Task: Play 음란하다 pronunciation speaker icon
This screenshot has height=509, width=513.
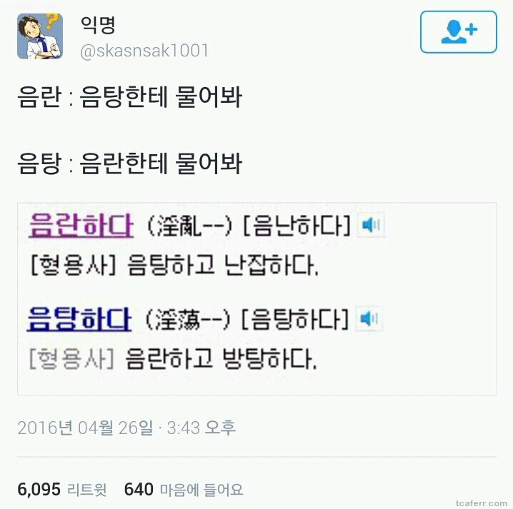Action: click(372, 225)
